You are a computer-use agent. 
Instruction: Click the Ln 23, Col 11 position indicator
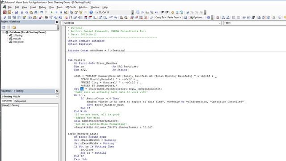tap(102, 12)
